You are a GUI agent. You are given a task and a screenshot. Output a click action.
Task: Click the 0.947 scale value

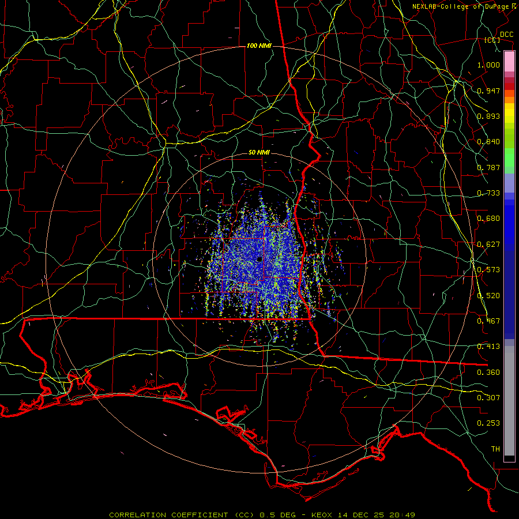point(488,91)
